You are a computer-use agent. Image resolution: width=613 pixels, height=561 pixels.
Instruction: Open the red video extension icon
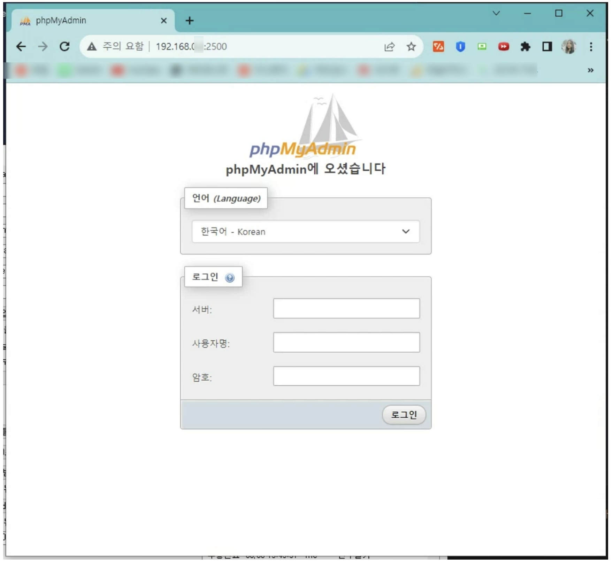click(504, 47)
